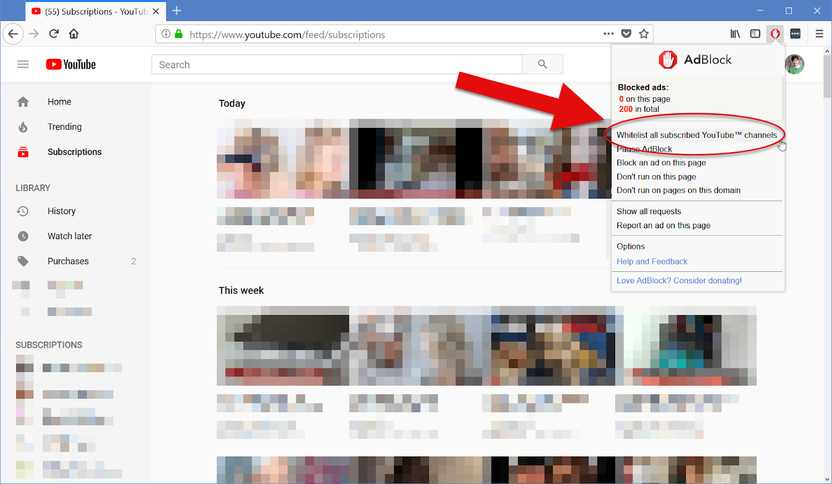Click Love AdBlock? Consider donating! link

point(679,281)
